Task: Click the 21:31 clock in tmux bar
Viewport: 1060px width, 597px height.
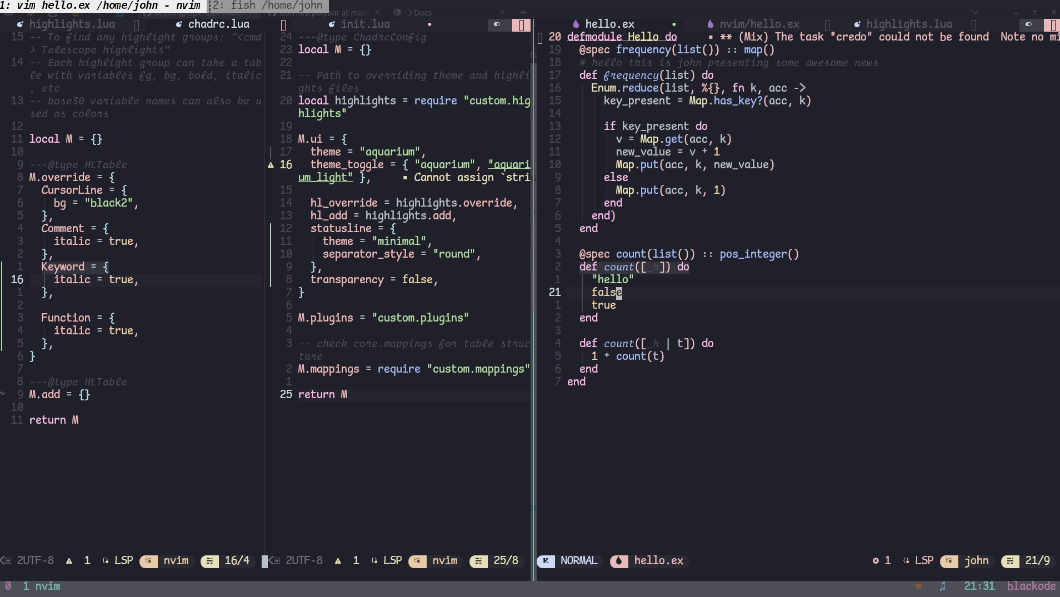Action: pyautogui.click(x=979, y=586)
